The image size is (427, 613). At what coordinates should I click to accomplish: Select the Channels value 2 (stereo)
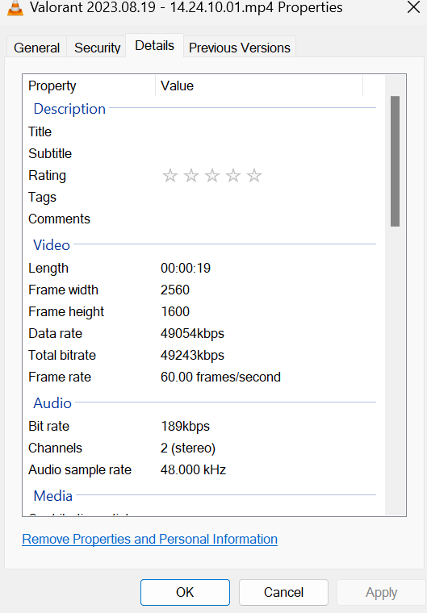click(188, 448)
